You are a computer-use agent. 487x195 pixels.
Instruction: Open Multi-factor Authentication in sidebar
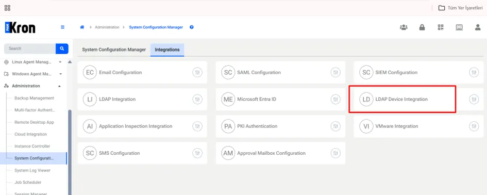coord(35,110)
